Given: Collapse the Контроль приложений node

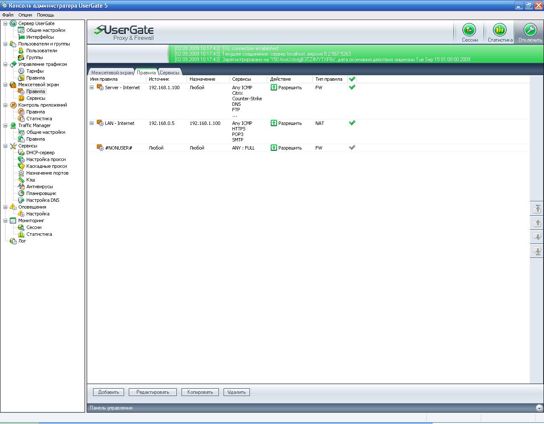Looking at the screenshot, I should tap(6, 105).
